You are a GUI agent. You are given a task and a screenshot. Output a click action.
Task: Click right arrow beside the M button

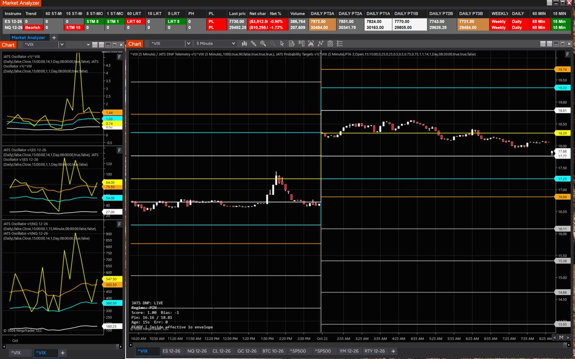click(x=568, y=337)
